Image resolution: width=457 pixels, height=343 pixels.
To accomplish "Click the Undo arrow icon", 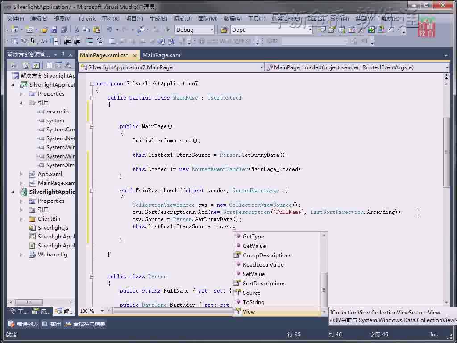I will click(x=110, y=29).
